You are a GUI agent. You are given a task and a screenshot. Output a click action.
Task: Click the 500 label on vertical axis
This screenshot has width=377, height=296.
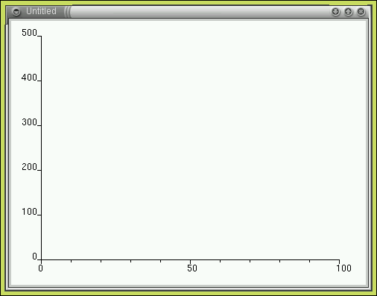29,33
